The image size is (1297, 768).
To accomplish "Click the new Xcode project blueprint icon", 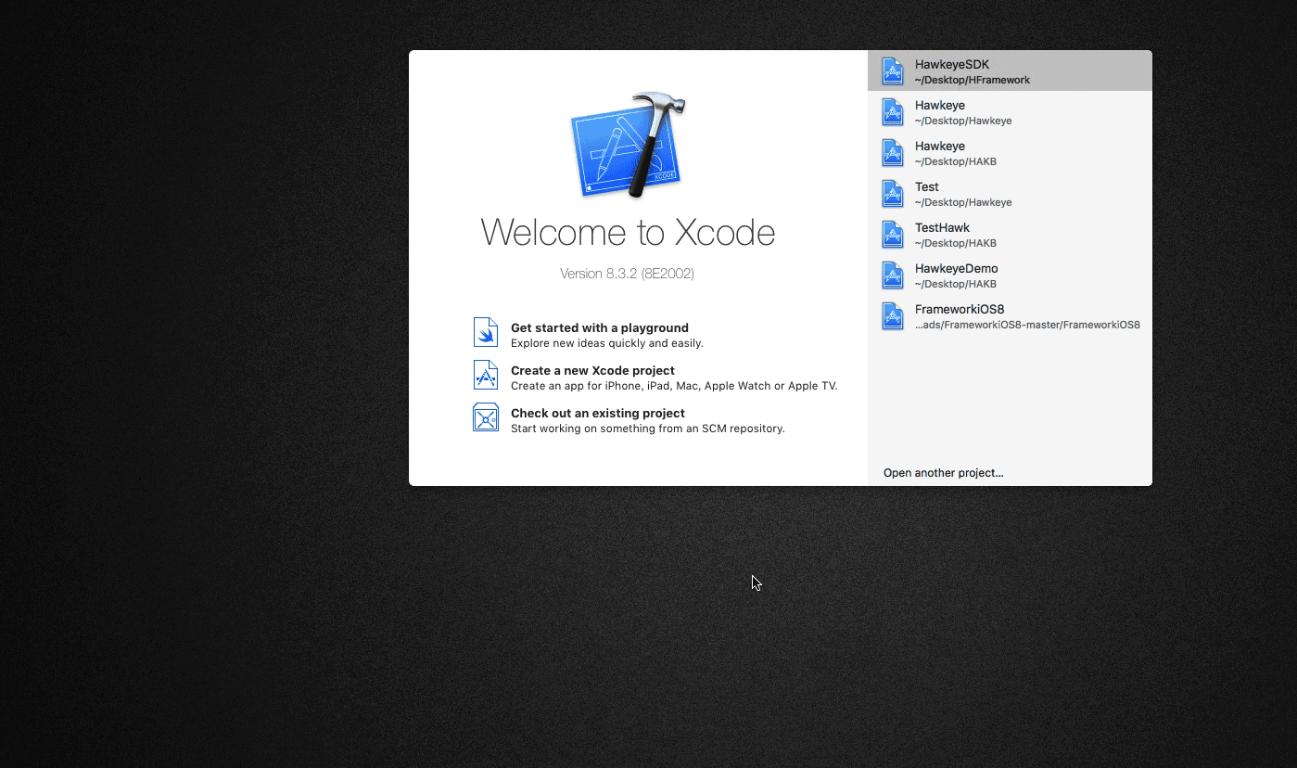I will pyautogui.click(x=486, y=375).
